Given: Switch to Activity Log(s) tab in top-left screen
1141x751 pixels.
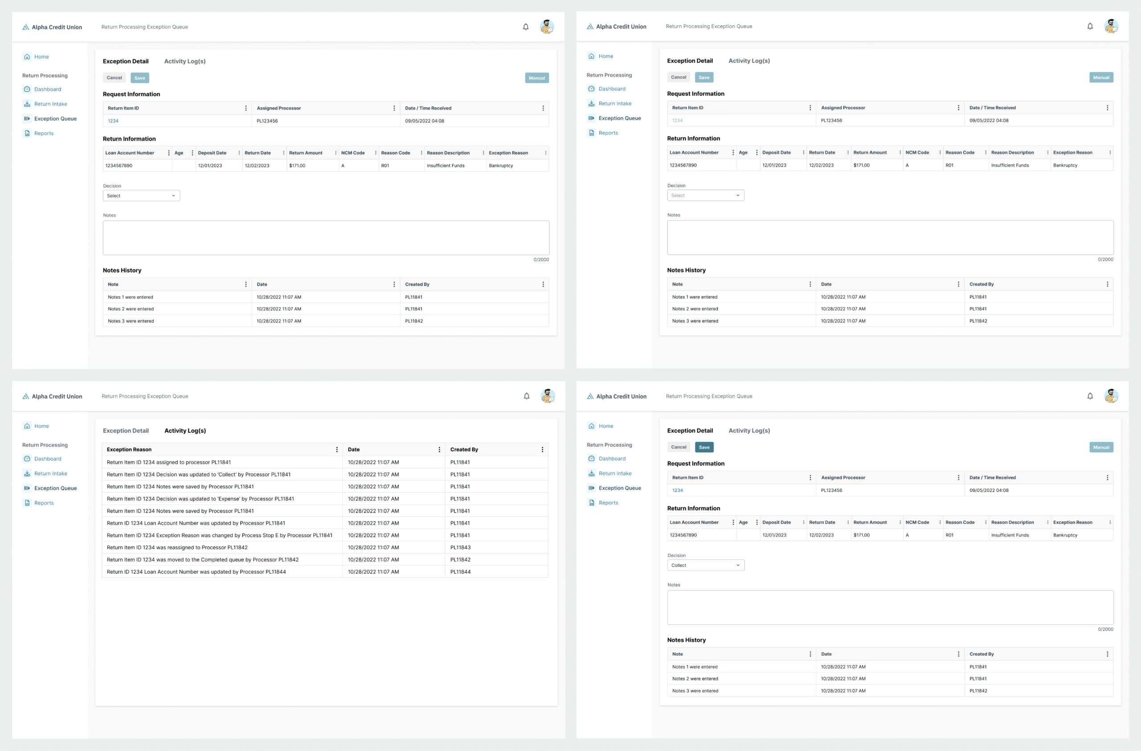Looking at the screenshot, I should tap(185, 62).
